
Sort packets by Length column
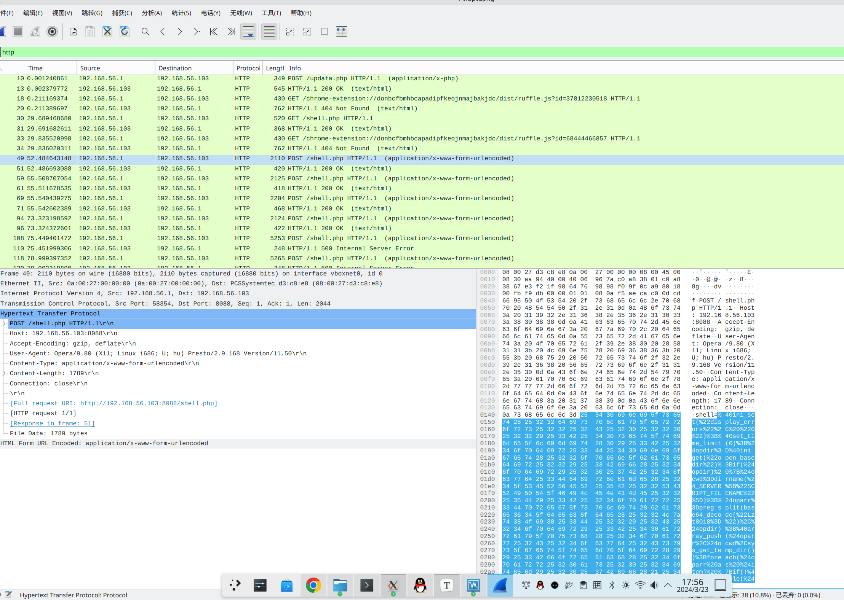click(275, 68)
